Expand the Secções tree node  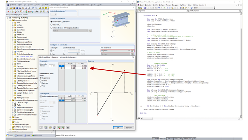pyautogui.click(x=13, y=52)
